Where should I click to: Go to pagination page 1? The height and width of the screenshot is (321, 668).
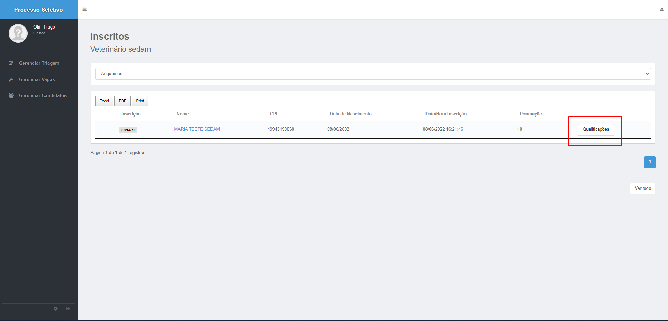point(650,162)
